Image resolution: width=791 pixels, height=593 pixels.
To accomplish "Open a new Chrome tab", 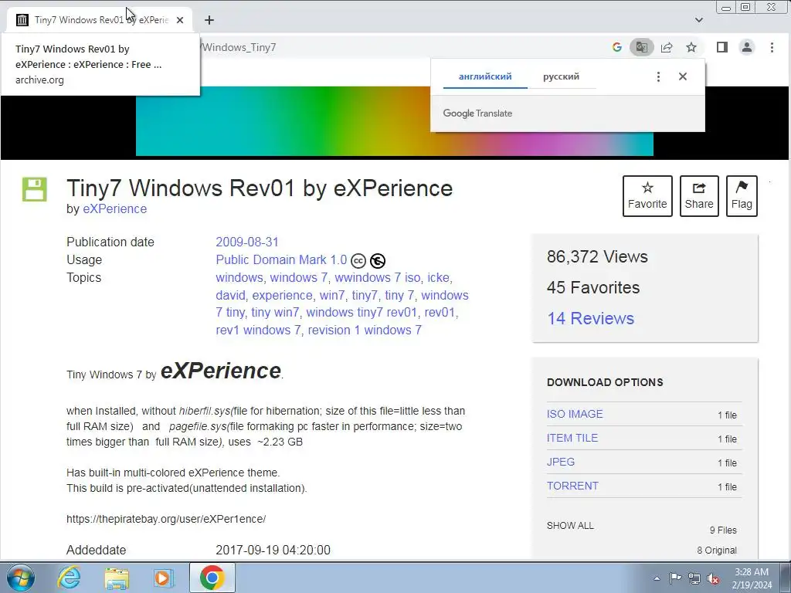I will tap(209, 20).
